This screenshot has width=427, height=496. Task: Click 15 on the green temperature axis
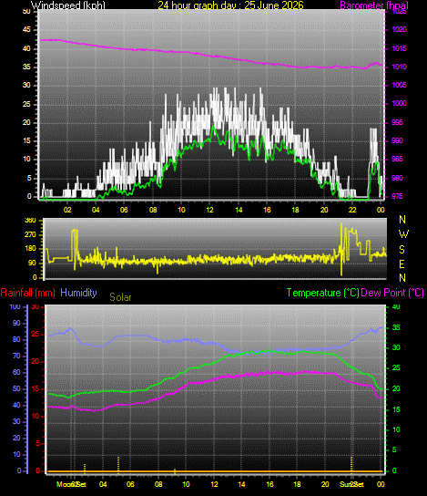coord(396,409)
